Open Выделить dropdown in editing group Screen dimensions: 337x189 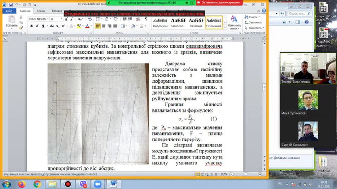(x=254, y=28)
